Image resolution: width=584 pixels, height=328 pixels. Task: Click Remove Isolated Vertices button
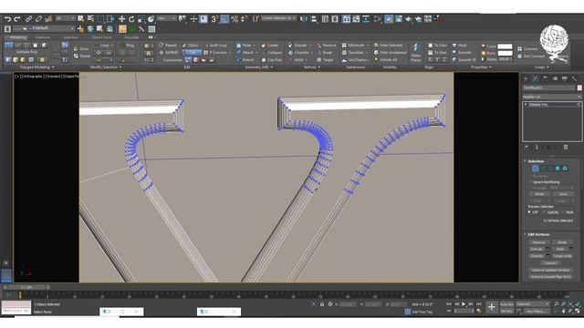point(550,270)
